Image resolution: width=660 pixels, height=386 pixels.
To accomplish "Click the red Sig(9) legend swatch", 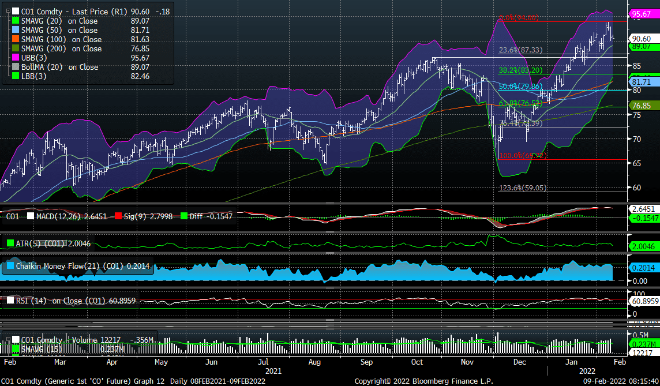I will pyautogui.click(x=118, y=216).
